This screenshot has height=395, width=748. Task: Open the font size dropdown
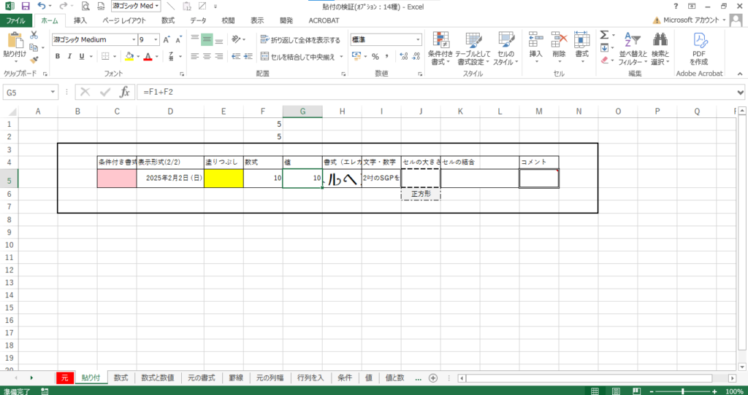tap(157, 39)
